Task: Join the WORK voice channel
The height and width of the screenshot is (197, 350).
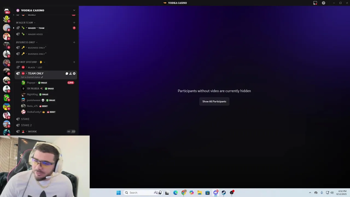Action: pyautogui.click(x=45, y=132)
